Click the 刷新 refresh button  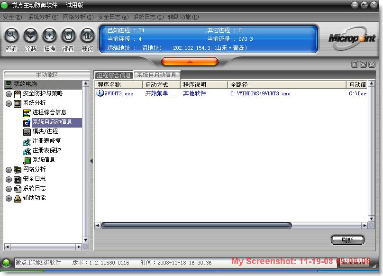tap(347, 240)
